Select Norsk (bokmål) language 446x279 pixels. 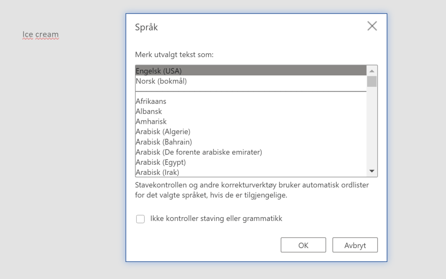[161, 81]
